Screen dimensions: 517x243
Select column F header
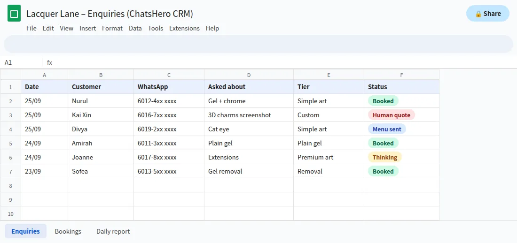point(401,75)
